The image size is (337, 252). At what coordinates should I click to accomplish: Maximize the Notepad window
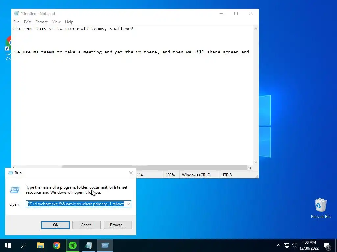(236, 13)
